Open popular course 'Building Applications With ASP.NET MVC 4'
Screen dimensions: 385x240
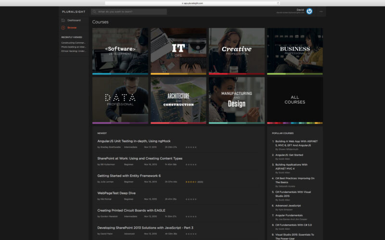tap(291, 167)
